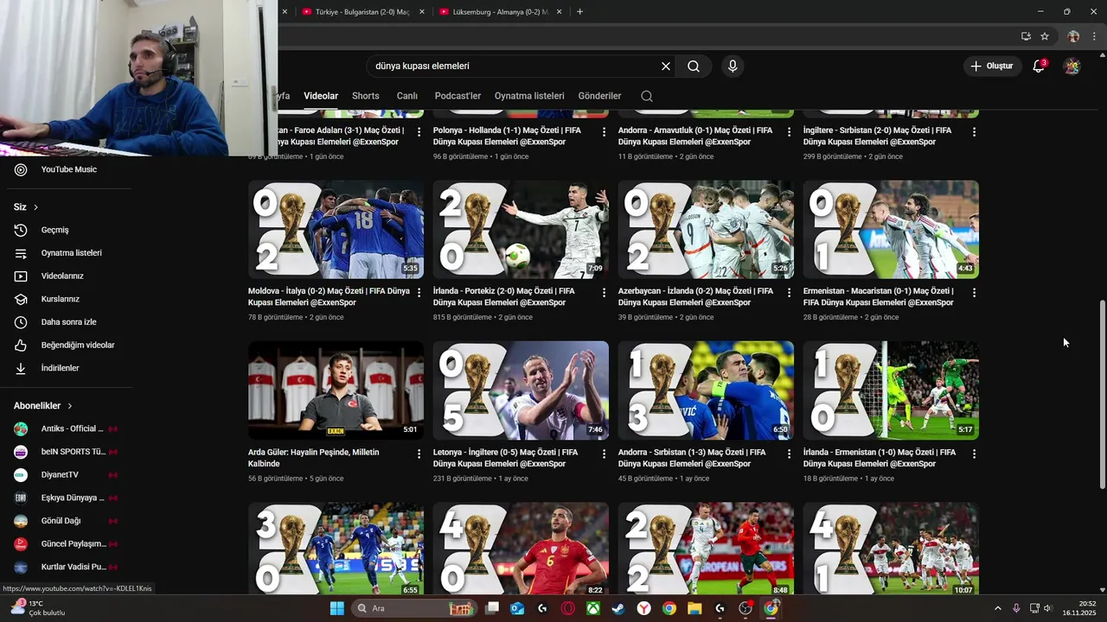Select the Shorts filter tab
This screenshot has width=1107, height=622.
[366, 96]
